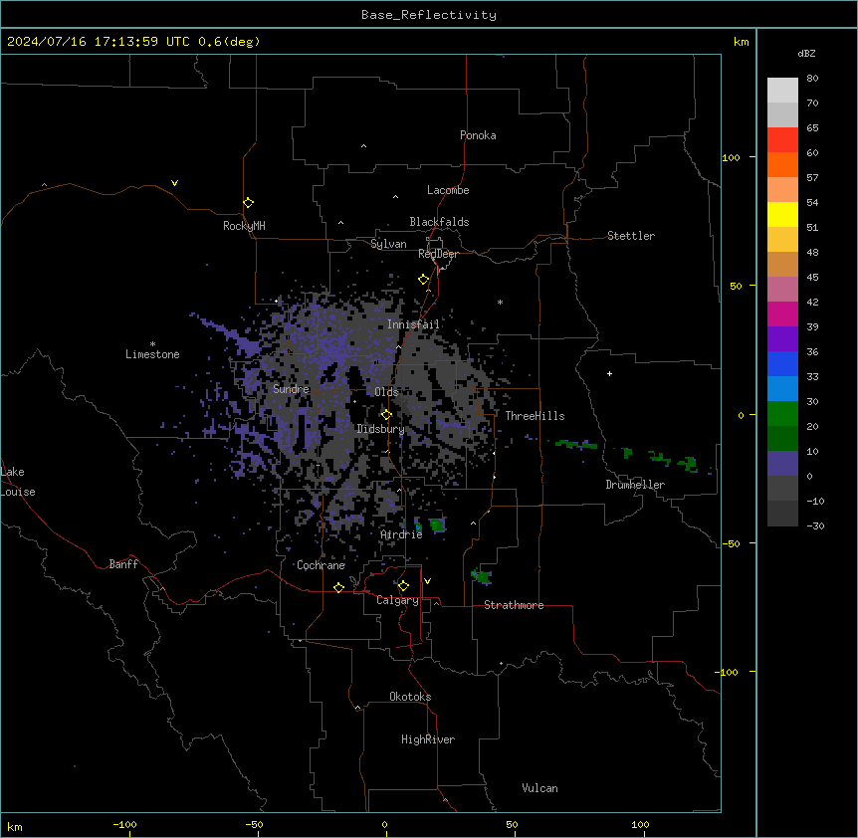Screen dimensions: 858x838
Task: Click the Cochrane label
Action: (321, 565)
